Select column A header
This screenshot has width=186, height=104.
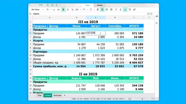pos(50,17)
